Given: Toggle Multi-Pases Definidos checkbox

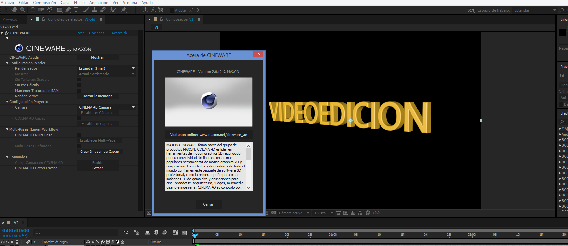Looking at the screenshot, I should tap(79, 146).
